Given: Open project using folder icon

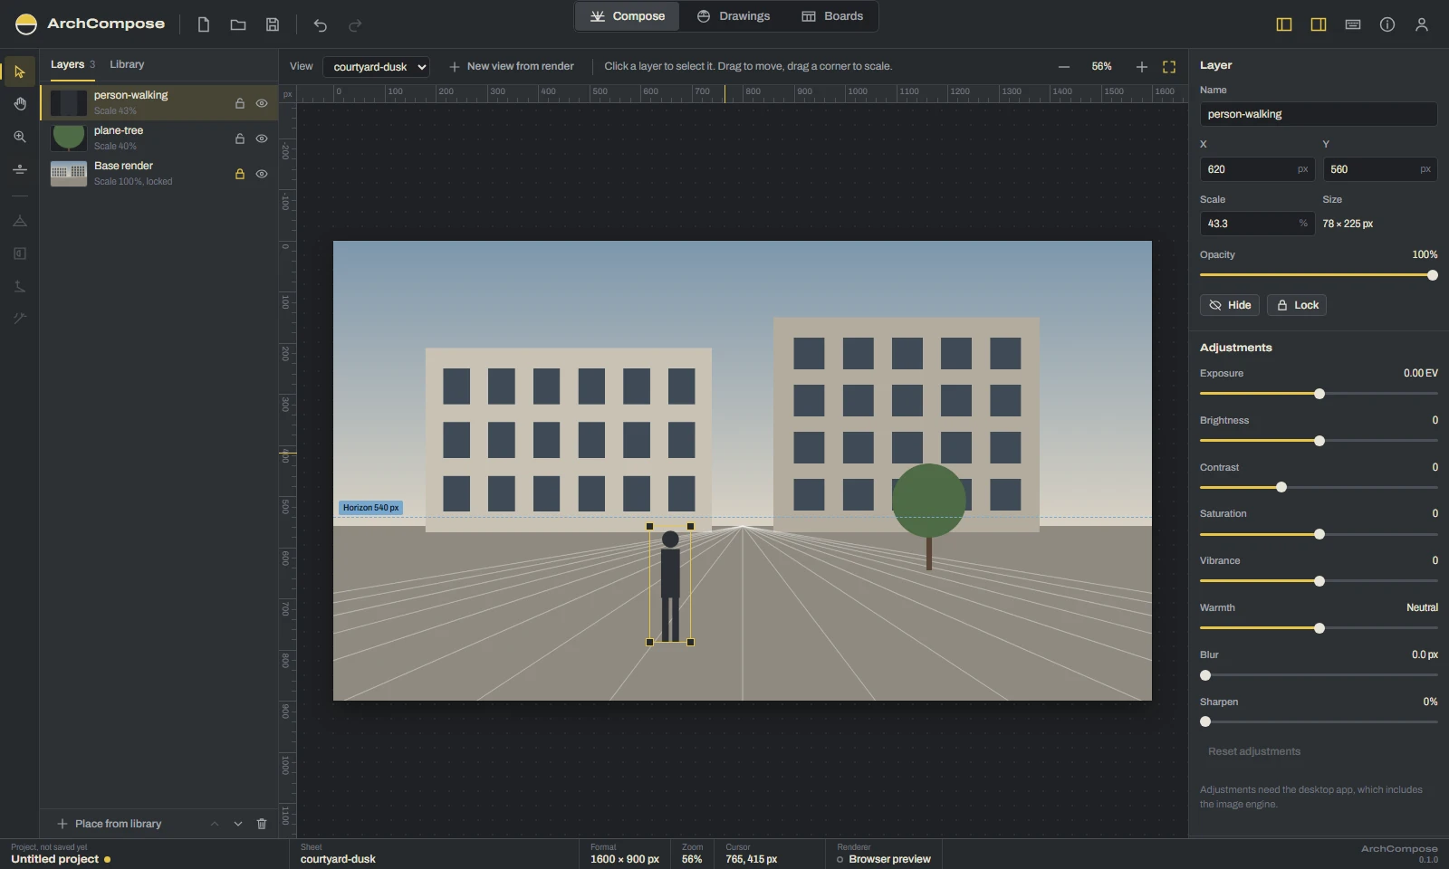Looking at the screenshot, I should point(238,24).
